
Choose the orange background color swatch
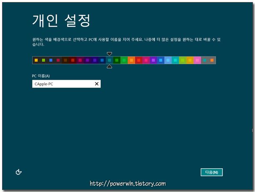click(131, 60)
